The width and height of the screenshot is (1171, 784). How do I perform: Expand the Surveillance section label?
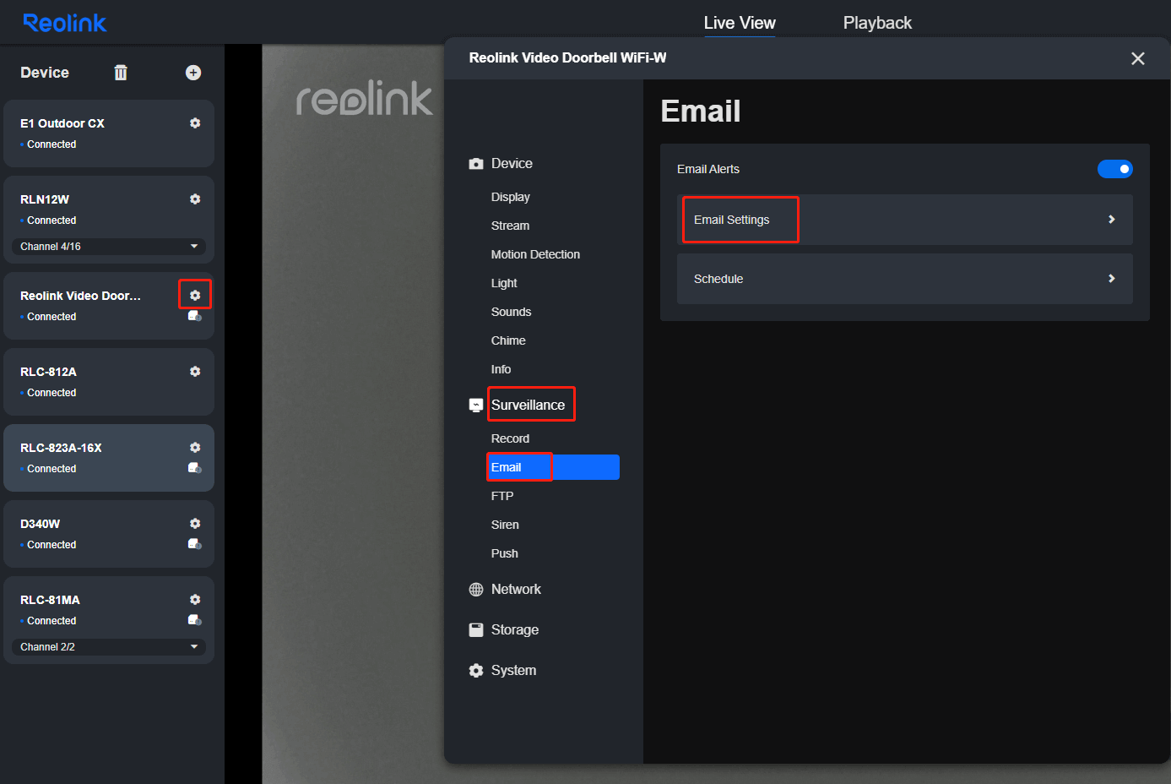pyautogui.click(x=528, y=406)
